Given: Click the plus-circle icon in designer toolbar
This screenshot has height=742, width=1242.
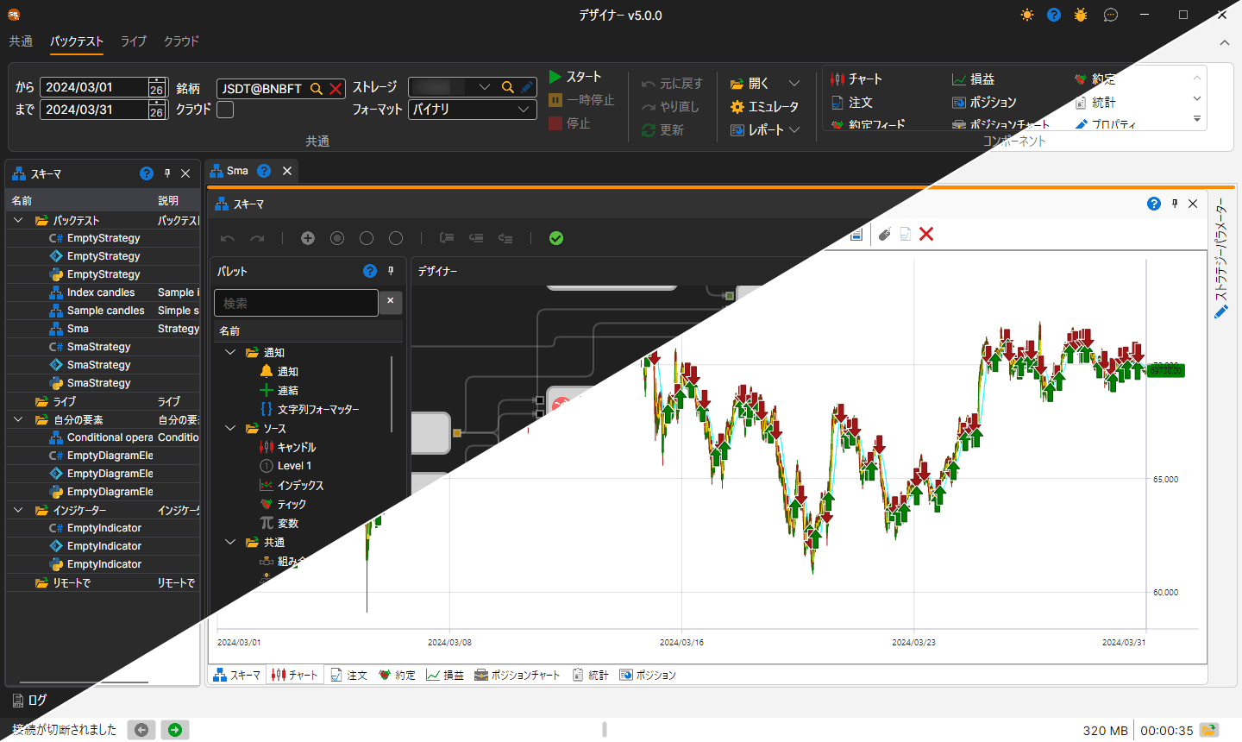Looking at the screenshot, I should coord(308,238).
